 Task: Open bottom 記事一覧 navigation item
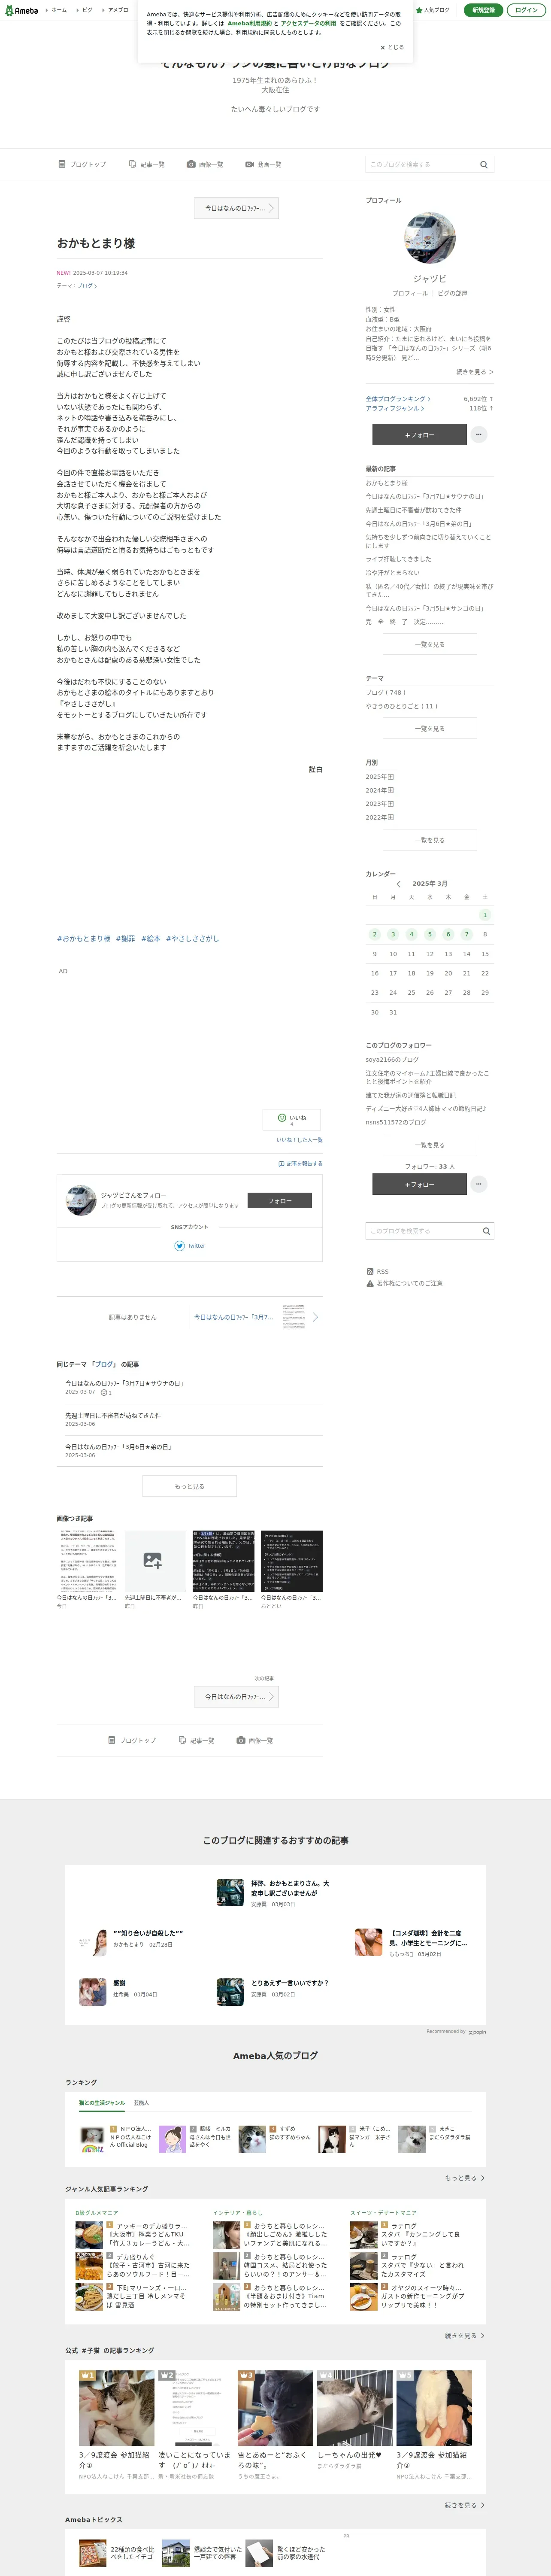pyautogui.click(x=196, y=1740)
